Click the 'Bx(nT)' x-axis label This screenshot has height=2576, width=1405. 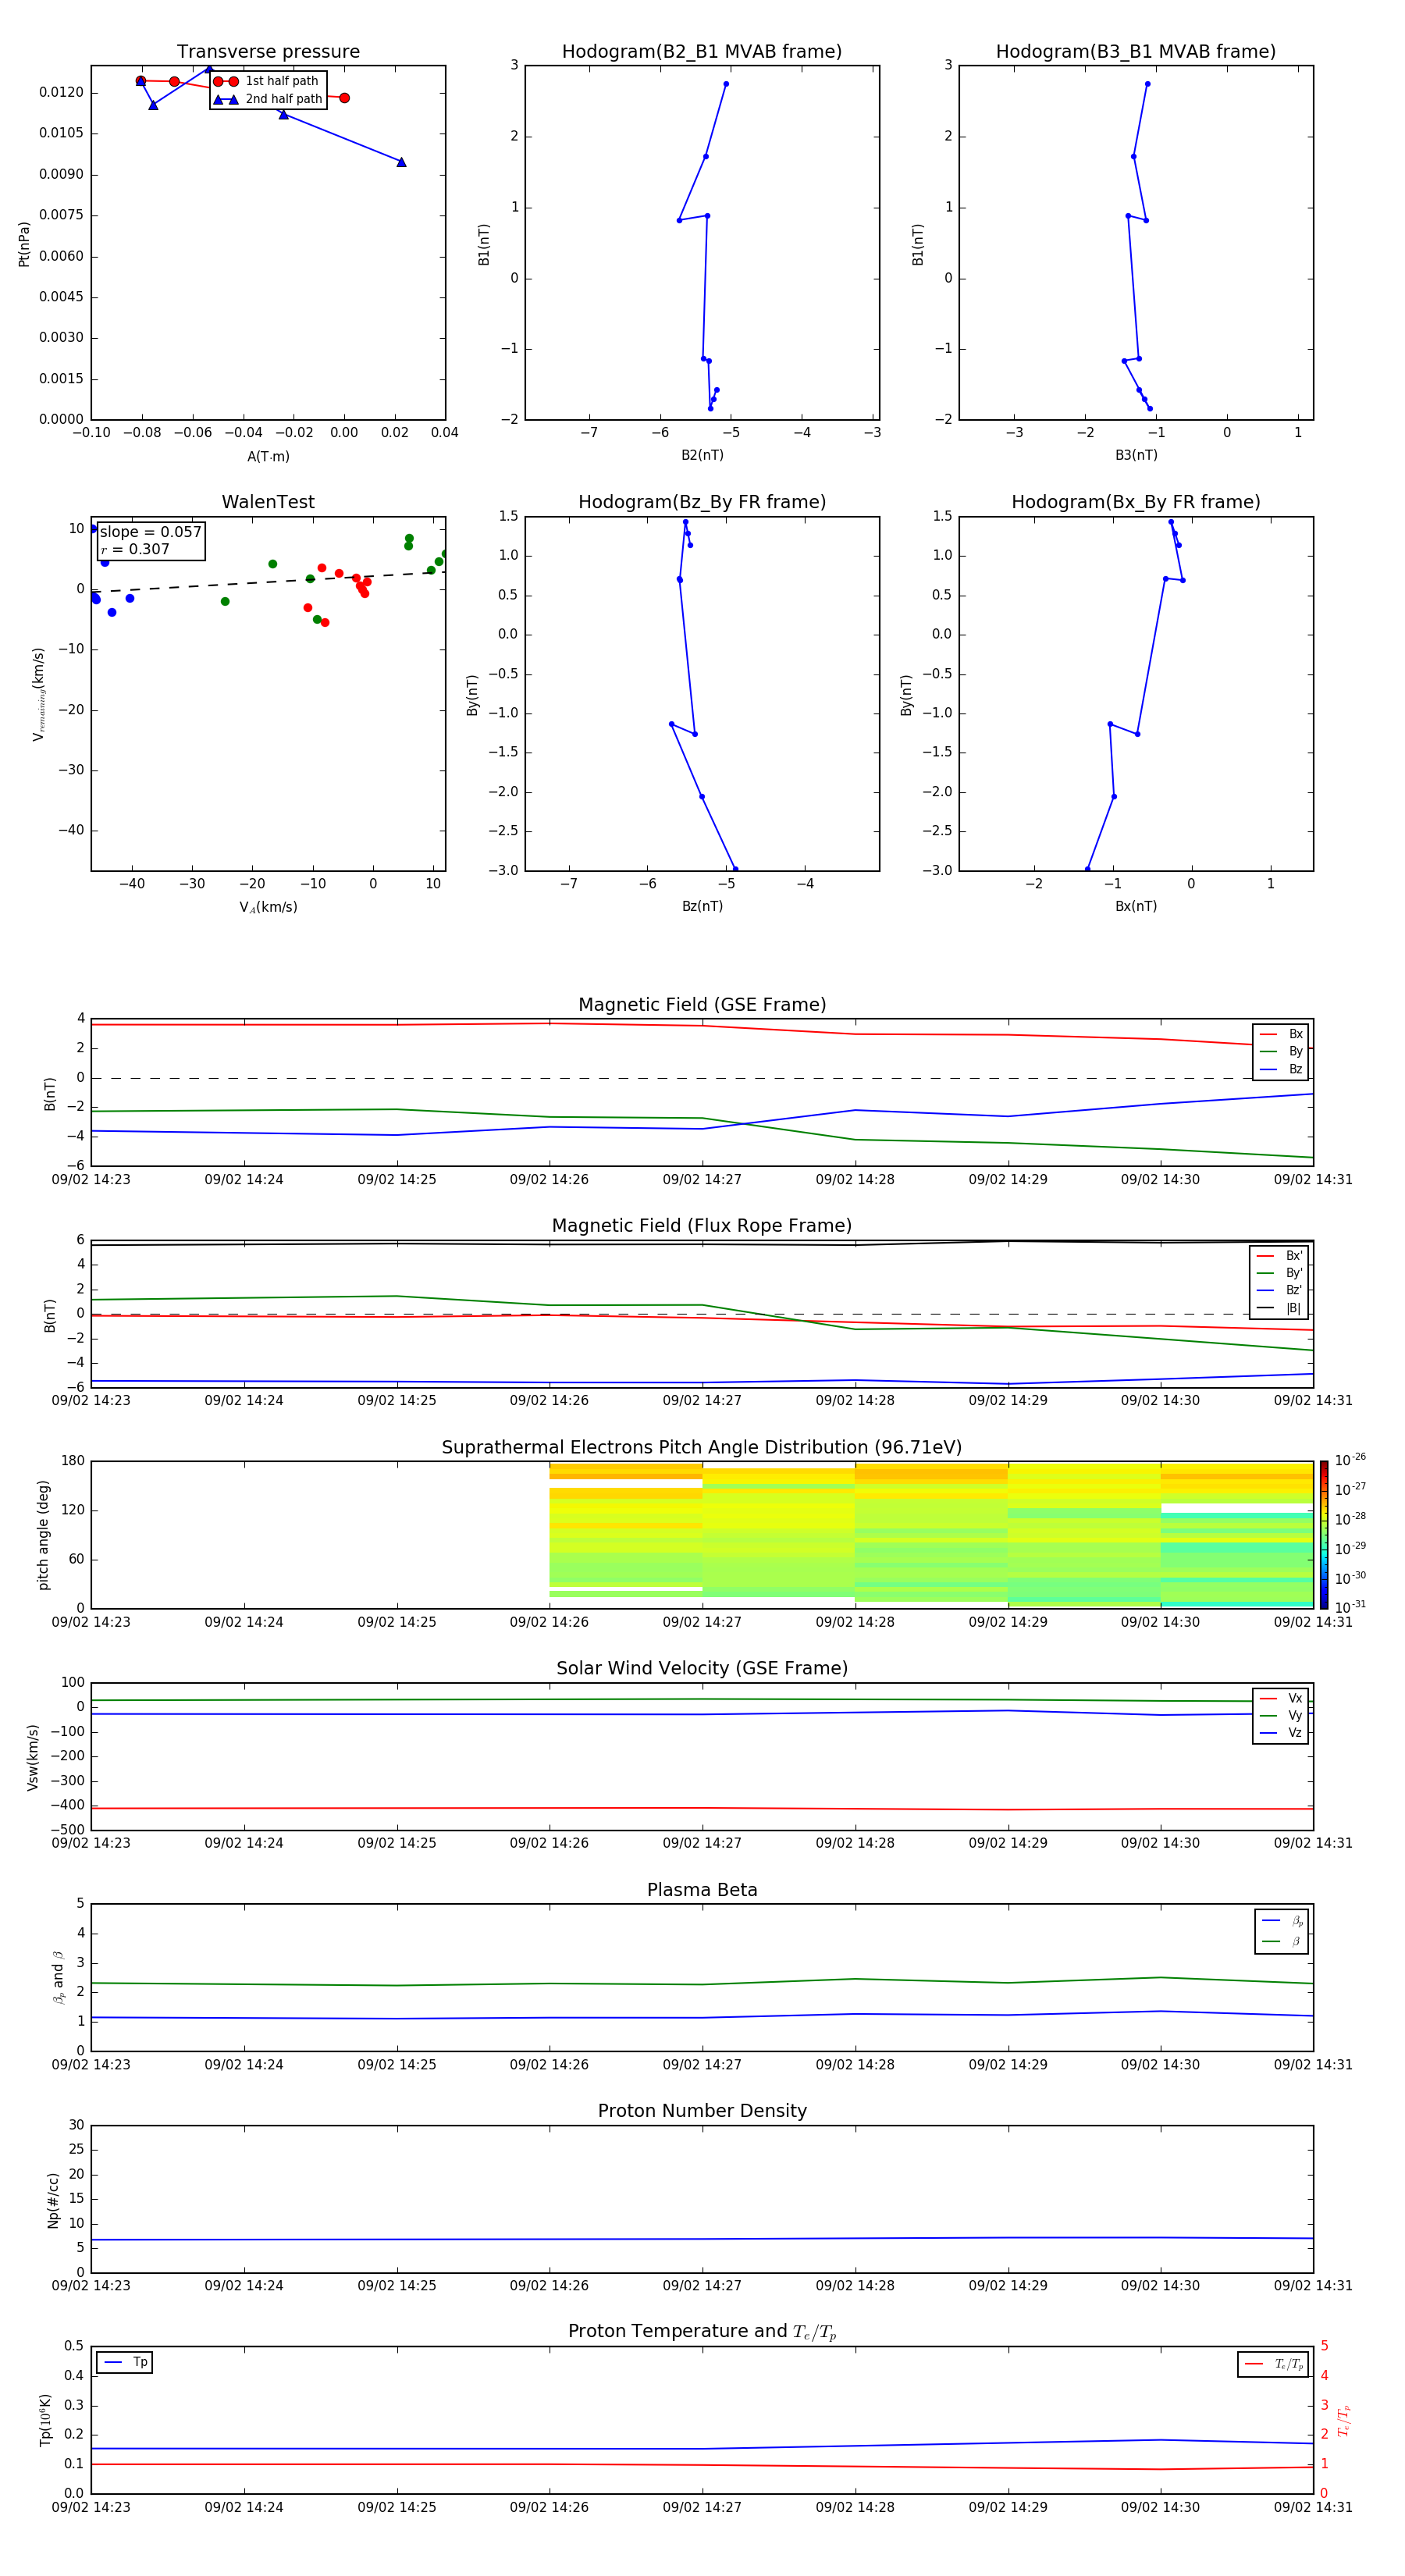[1136, 906]
